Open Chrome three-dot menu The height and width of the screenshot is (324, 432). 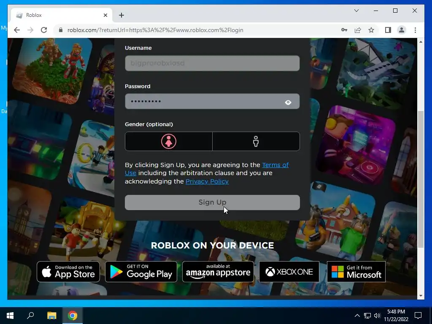coord(415,30)
